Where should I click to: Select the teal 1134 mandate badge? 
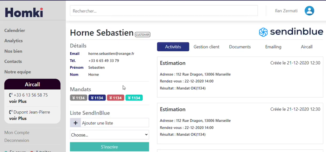coord(134,98)
